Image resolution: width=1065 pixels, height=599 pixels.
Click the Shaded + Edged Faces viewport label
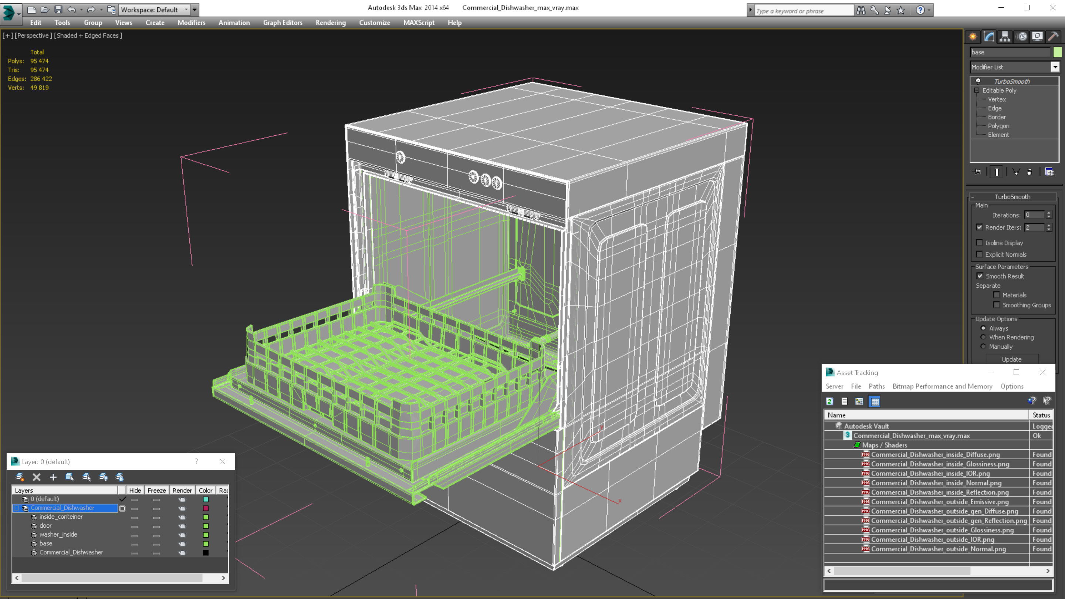(x=88, y=35)
